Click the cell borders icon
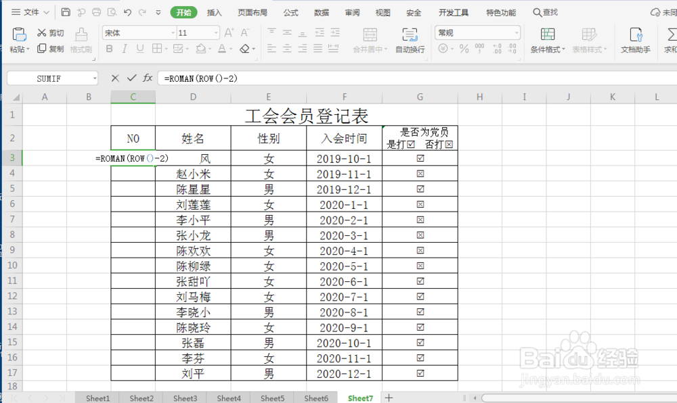The height and width of the screenshot is (403, 677). 157,49
